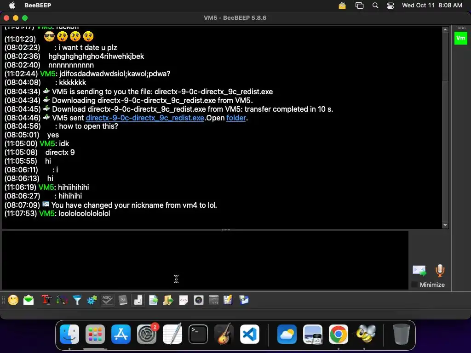Open System Settings from the Dock
This screenshot has width=471, height=353.
tap(147, 334)
